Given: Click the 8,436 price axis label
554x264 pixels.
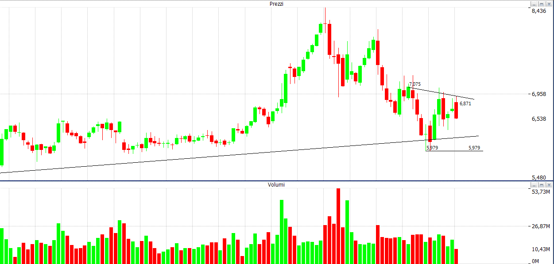Looking at the screenshot, I should click(x=539, y=11).
